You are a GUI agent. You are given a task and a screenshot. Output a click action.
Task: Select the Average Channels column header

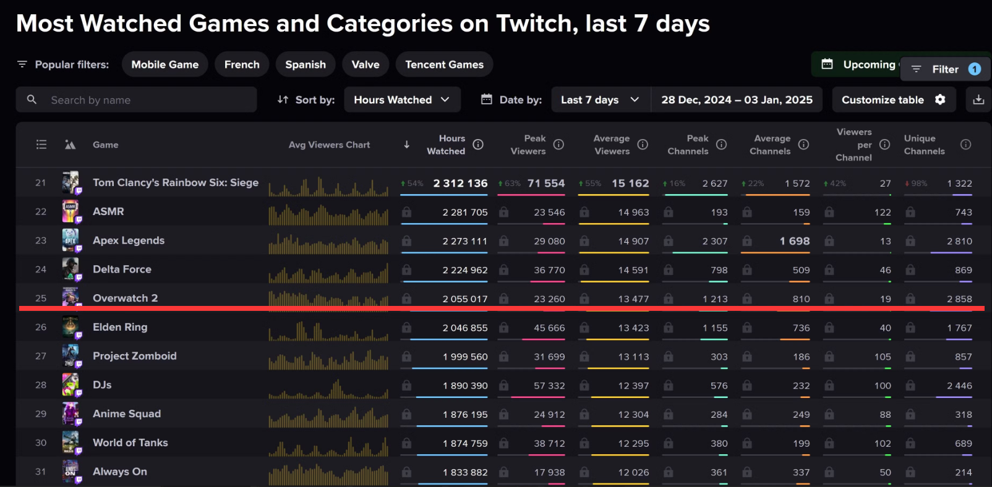(771, 145)
